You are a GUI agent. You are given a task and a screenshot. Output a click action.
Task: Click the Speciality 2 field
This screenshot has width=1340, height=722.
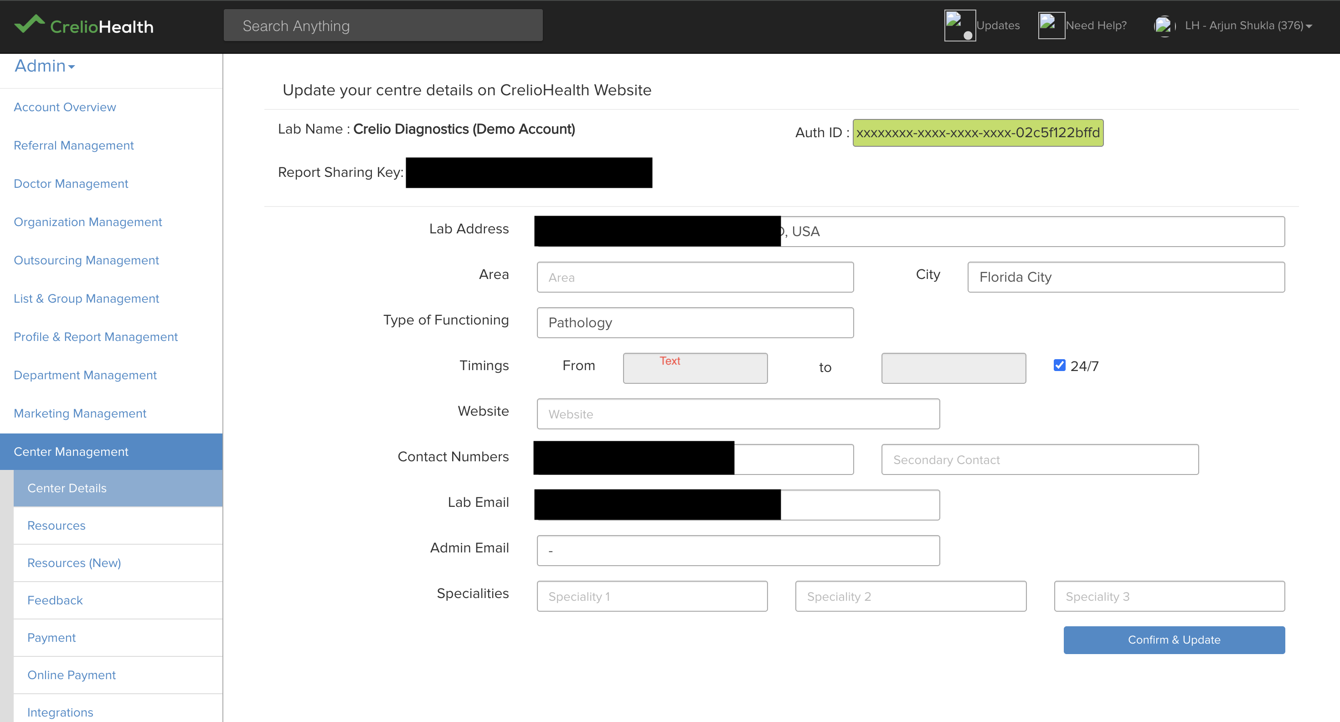tap(910, 596)
